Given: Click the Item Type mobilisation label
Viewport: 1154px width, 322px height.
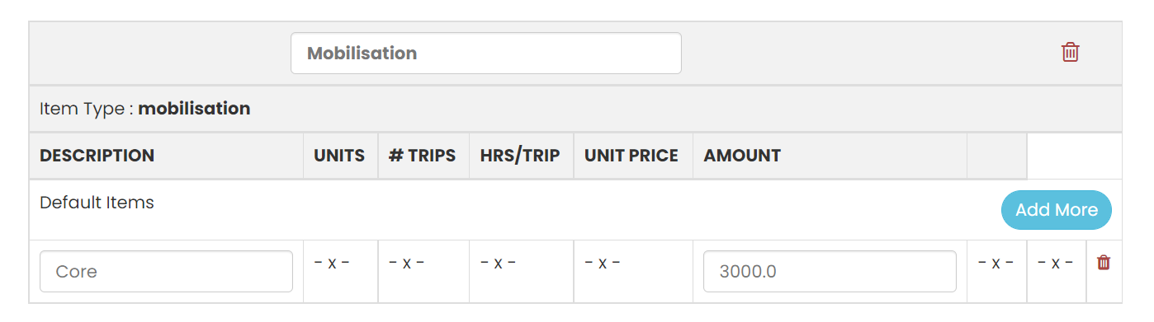Looking at the screenshot, I should [x=145, y=109].
